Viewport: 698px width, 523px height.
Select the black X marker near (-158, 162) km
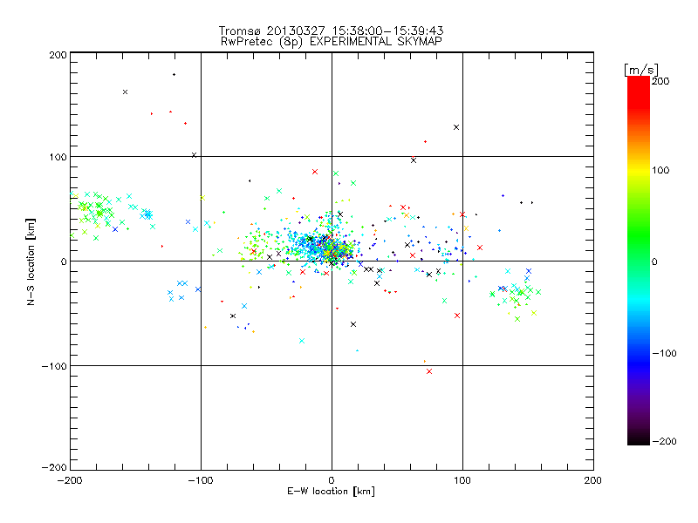click(x=125, y=92)
